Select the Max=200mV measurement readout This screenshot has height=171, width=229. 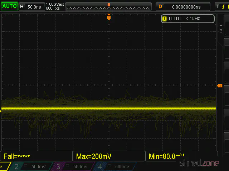[x=109, y=156]
